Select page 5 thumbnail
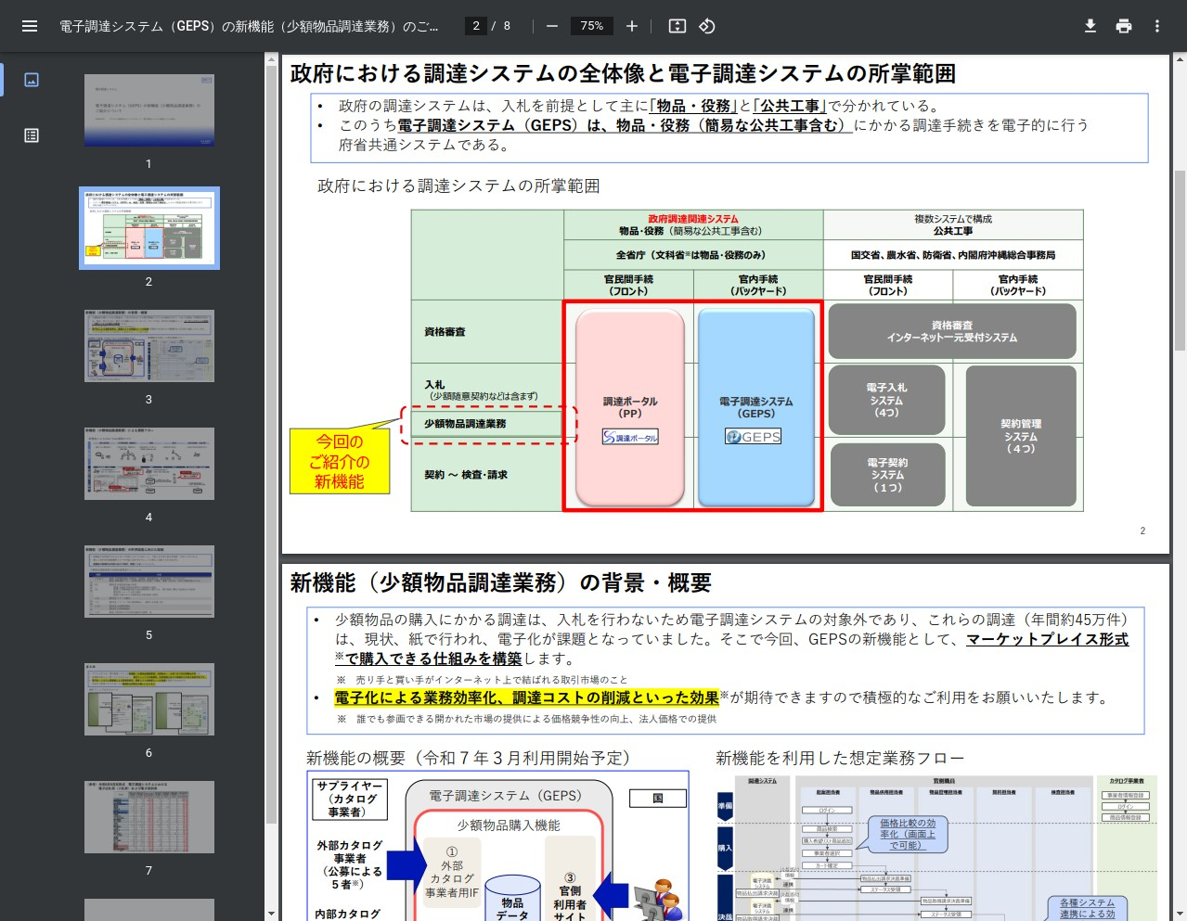Screen dimensions: 1187x921 149,582
